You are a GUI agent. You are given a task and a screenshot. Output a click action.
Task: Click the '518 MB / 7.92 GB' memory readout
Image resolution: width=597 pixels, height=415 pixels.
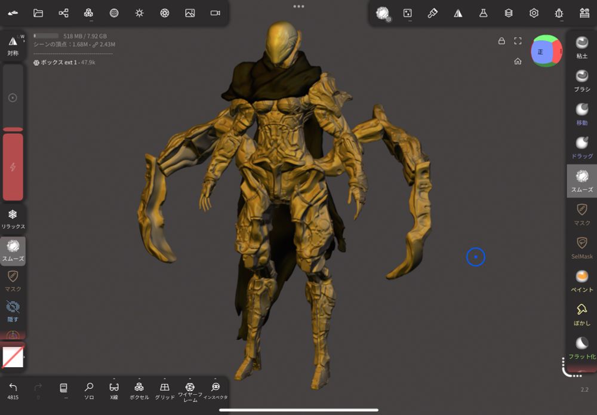tap(85, 36)
